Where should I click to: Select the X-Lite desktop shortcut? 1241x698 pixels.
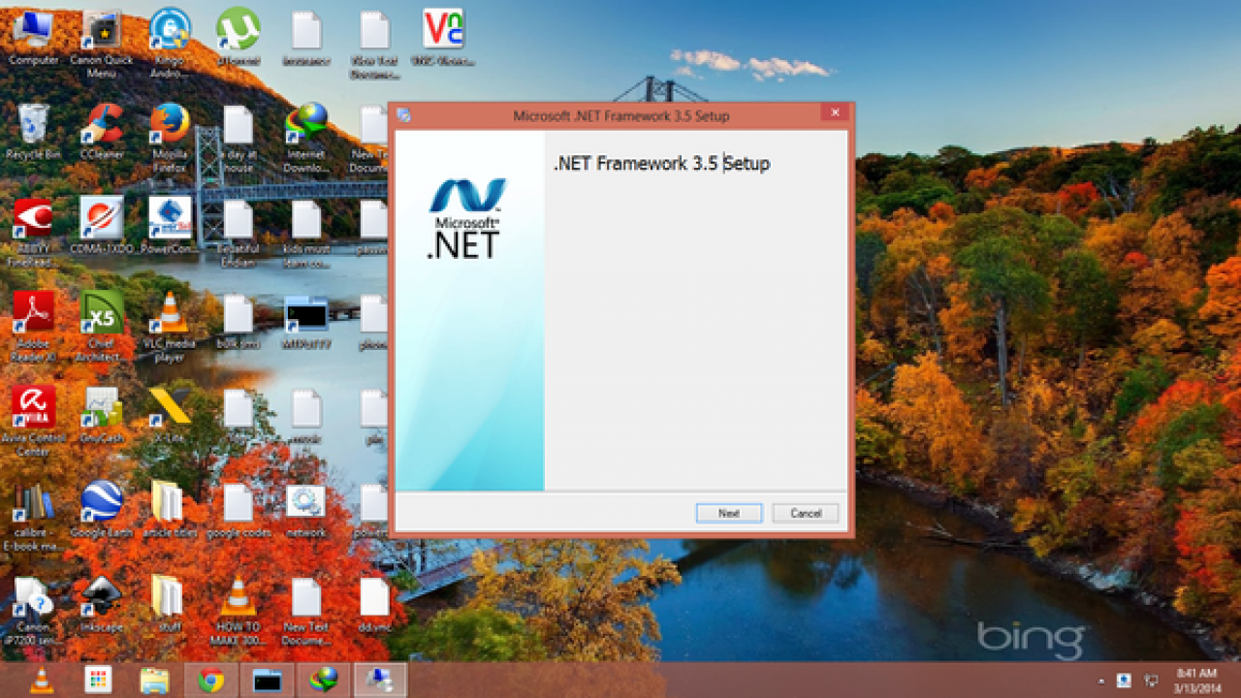[x=170, y=415]
